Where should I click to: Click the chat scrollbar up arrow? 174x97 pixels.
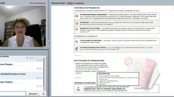click(x=45, y=57)
